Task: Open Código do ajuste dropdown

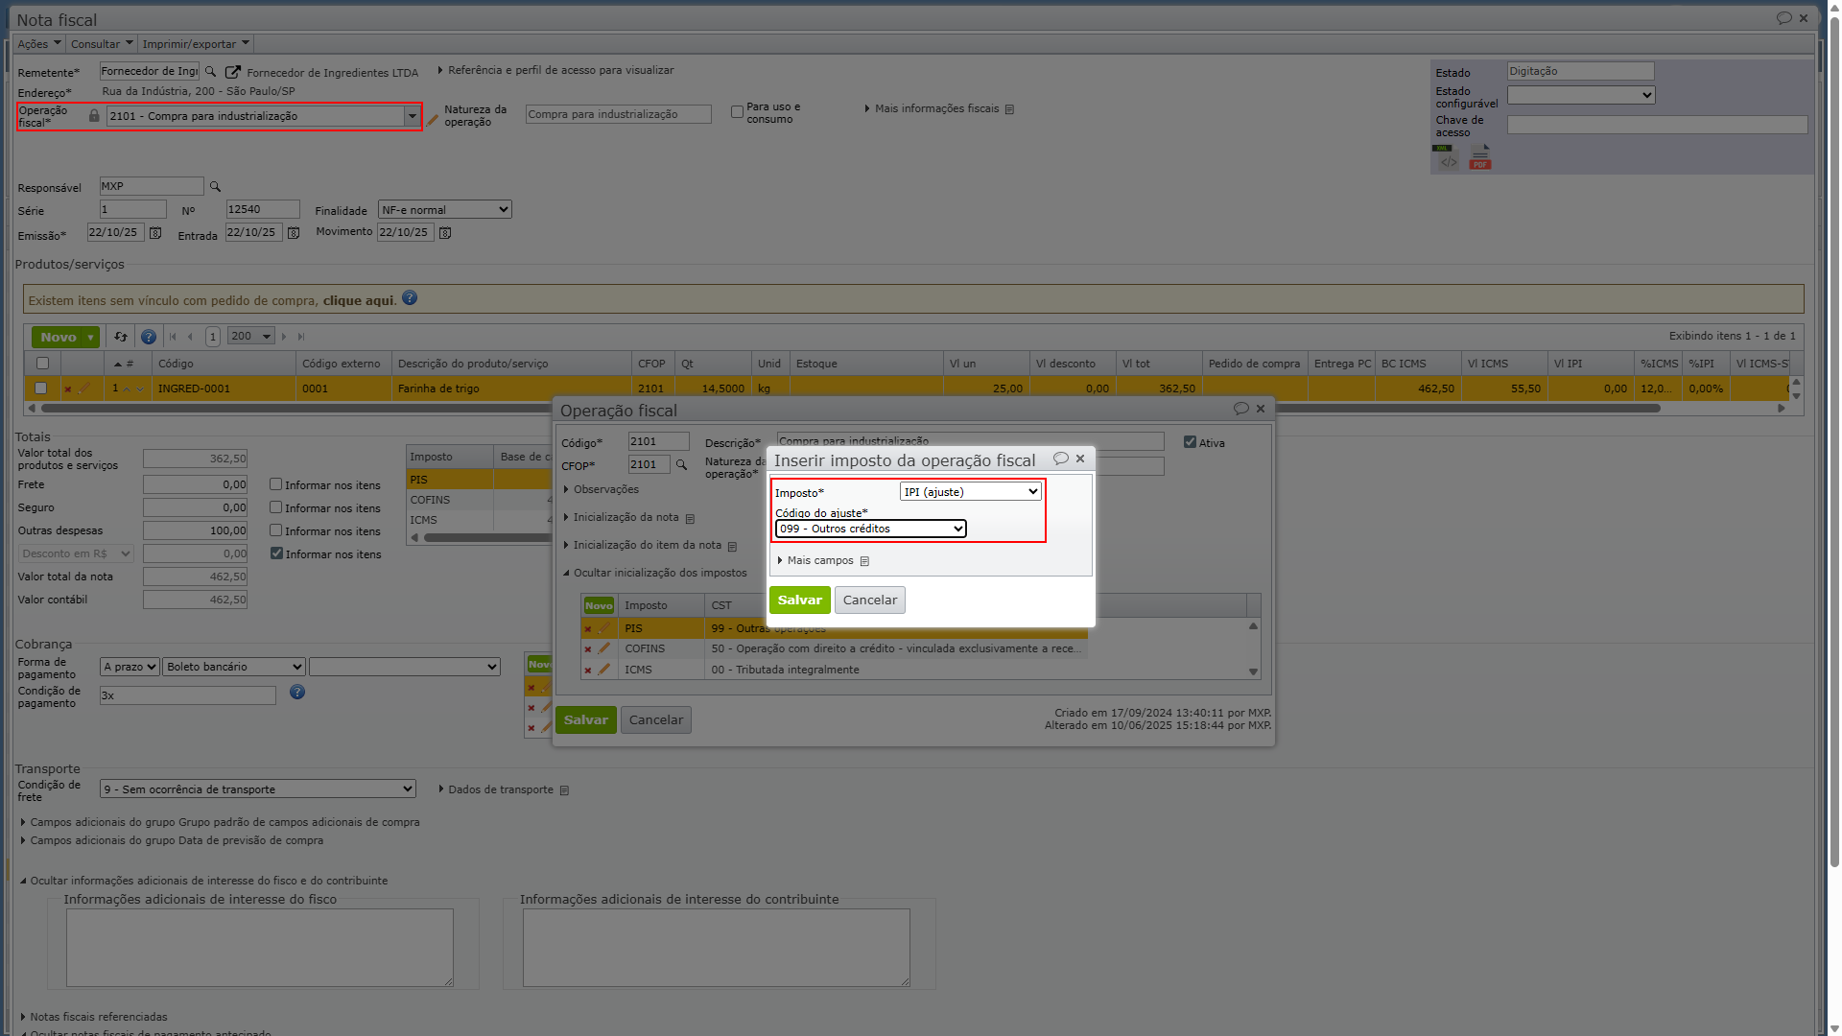Action: tap(871, 529)
